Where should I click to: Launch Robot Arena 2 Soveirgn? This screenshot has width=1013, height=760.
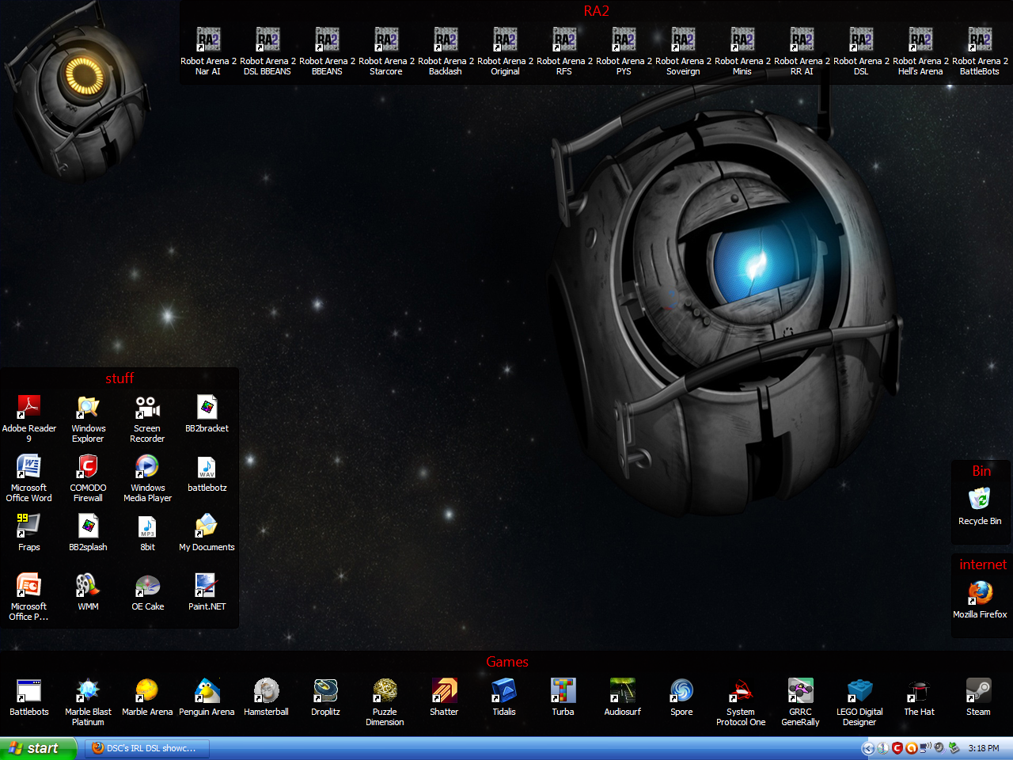683,51
